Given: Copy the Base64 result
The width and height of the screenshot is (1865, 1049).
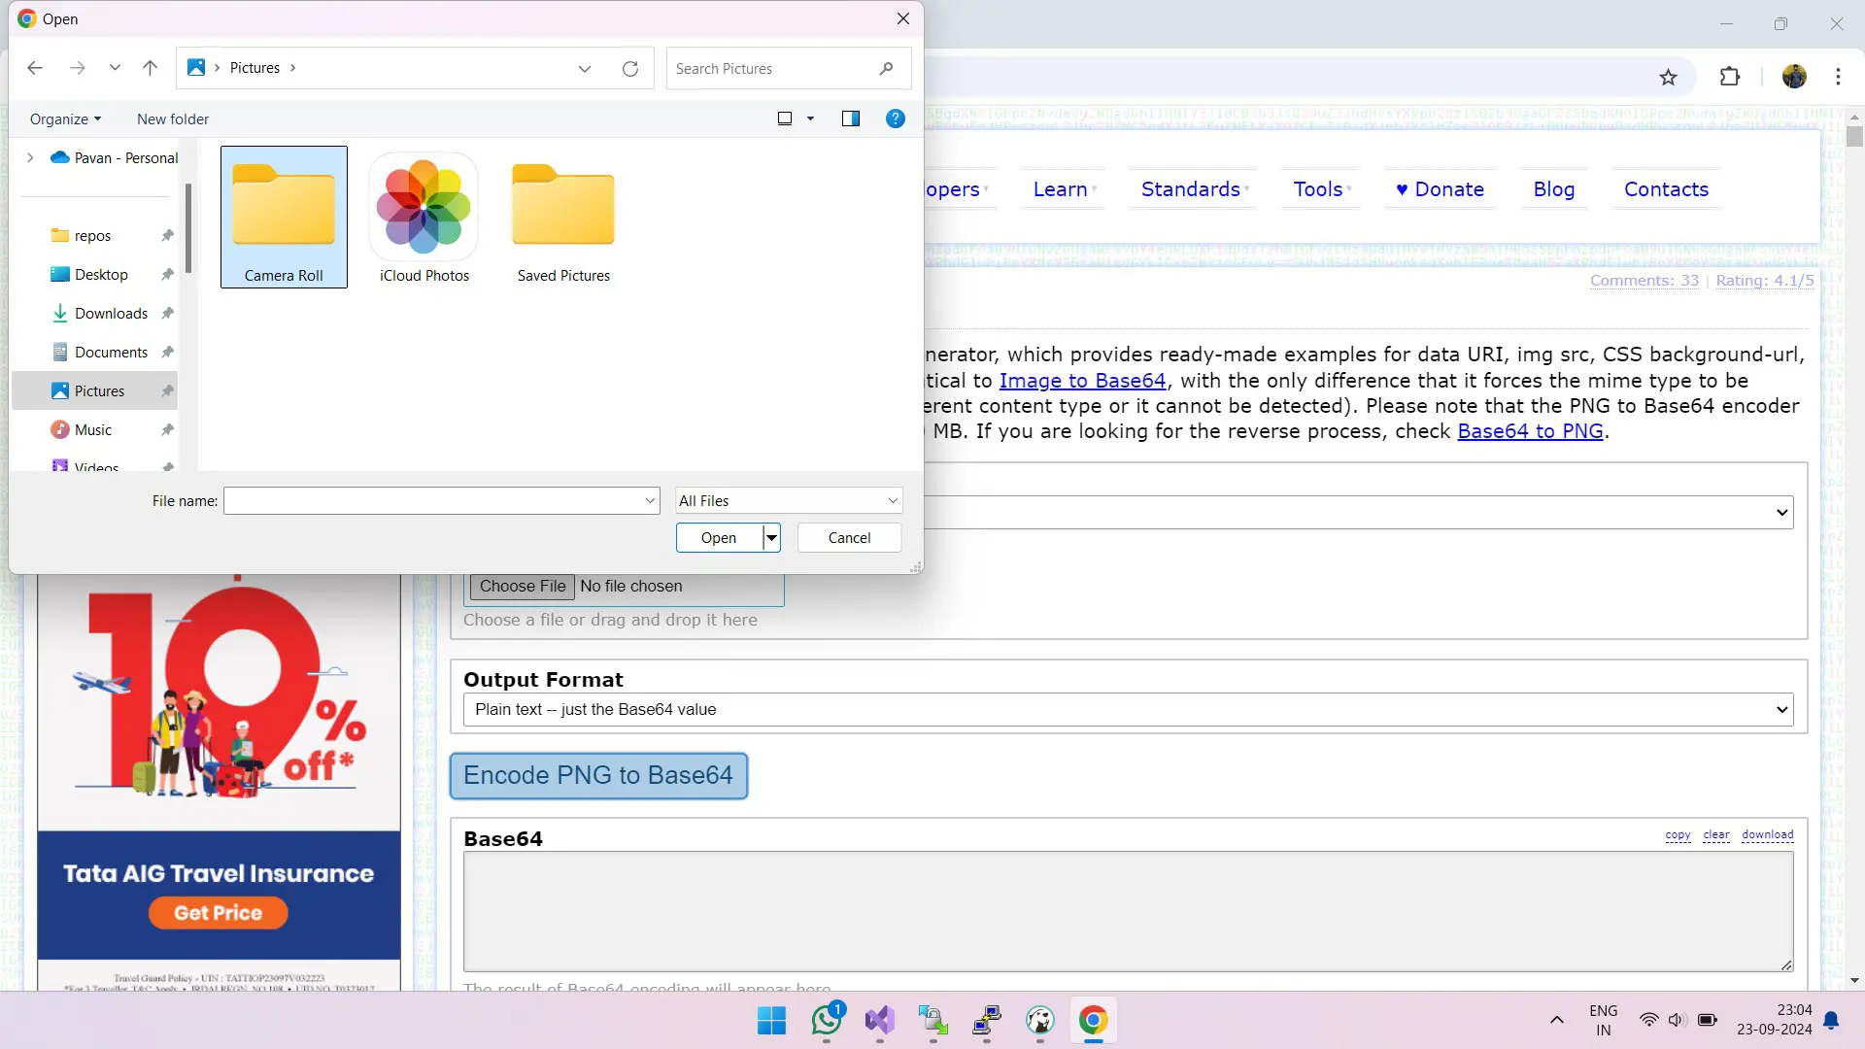Looking at the screenshot, I should pyautogui.click(x=1678, y=835).
